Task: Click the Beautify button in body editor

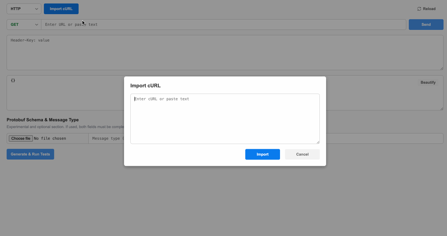Action: (x=428, y=82)
